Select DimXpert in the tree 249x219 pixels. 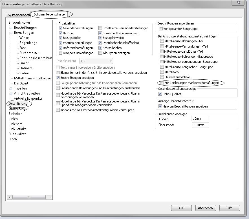coord(21,83)
